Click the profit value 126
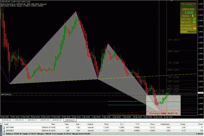This screenshot has width=204, height=136. tap(201, 130)
